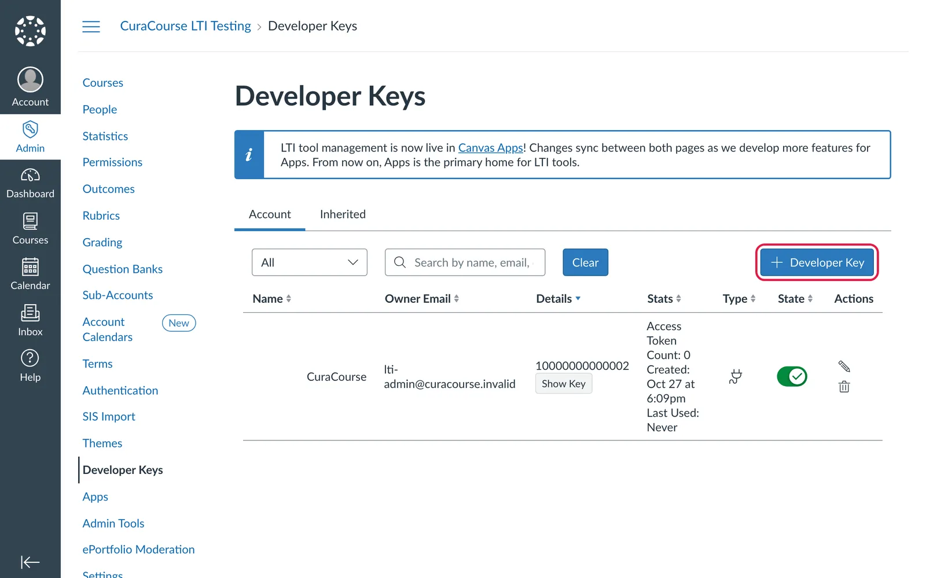Sort by State column header
The height and width of the screenshot is (578, 926).
tap(795, 299)
